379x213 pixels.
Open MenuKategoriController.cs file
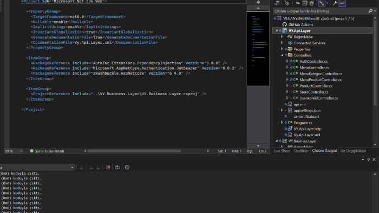pyautogui.click(x=321, y=74)
